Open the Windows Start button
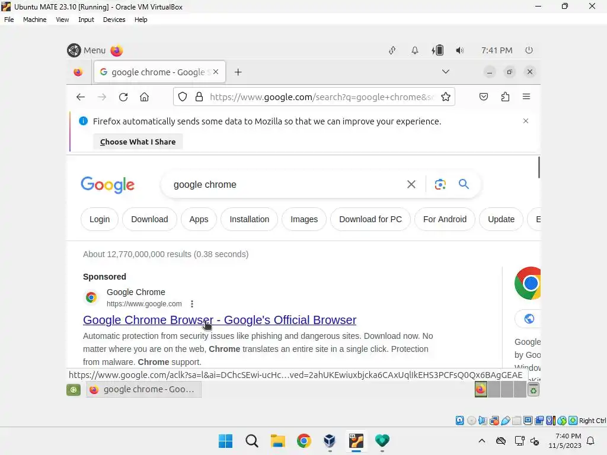 pos(225,441)
